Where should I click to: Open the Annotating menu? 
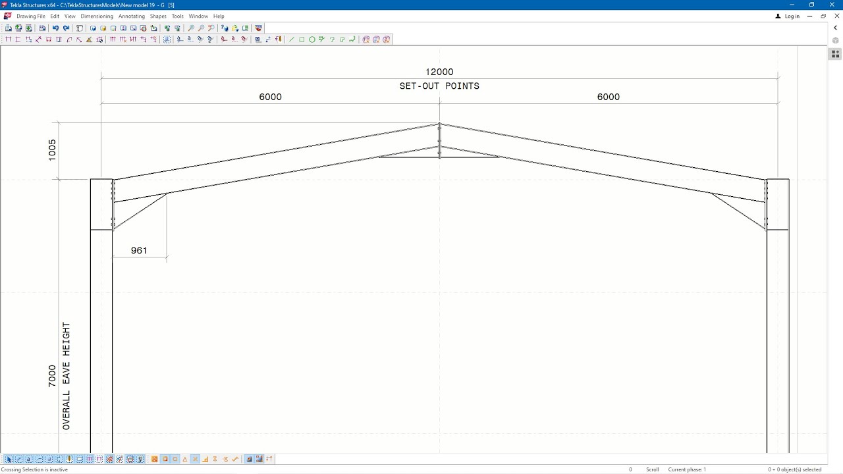pyautogui.click(x=132, y=16)
